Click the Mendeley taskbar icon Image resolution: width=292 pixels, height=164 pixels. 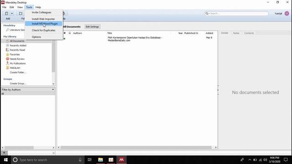121,160
